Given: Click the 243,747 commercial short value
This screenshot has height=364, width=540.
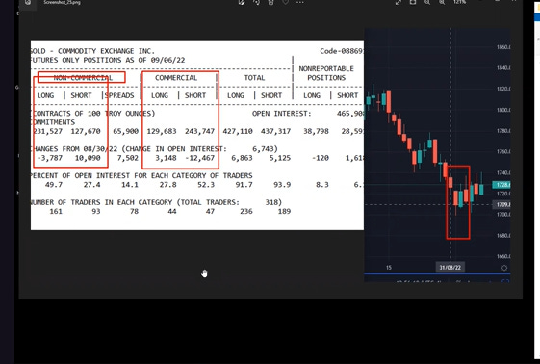Looking at the screenshot, I should click(199, 131).
